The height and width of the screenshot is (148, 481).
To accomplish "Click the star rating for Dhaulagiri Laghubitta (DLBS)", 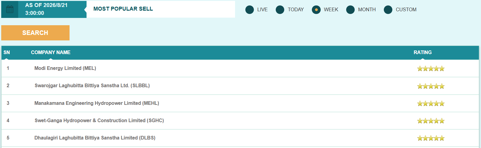I will (431, 138).
